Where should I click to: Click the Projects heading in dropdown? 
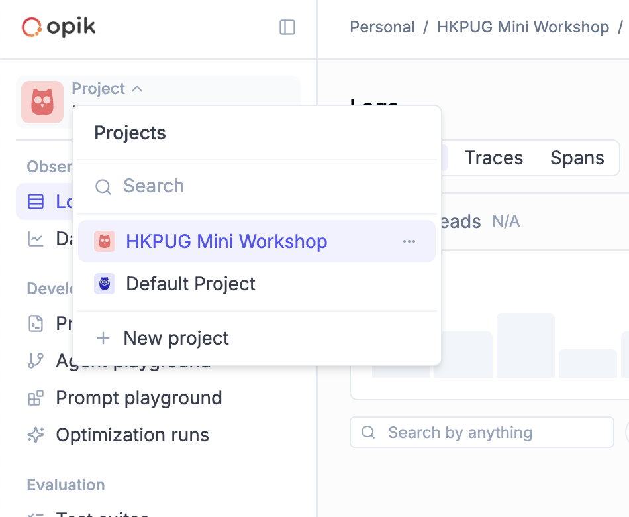tap(130, 133)
